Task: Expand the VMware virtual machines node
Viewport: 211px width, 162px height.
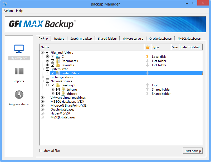Action: coord(42,98)
